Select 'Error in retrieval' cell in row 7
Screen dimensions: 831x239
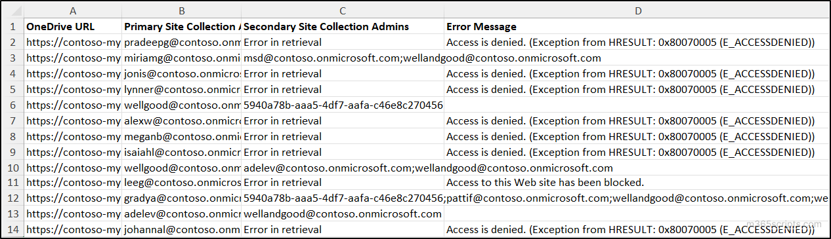pyautogui.click(x=342, y=120)
